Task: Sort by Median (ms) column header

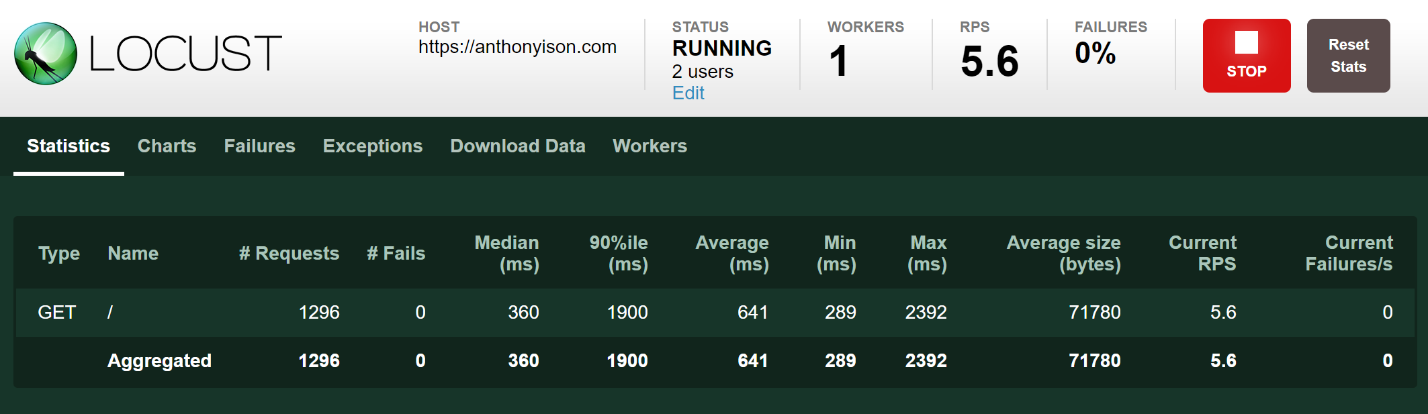Action: 507,254
